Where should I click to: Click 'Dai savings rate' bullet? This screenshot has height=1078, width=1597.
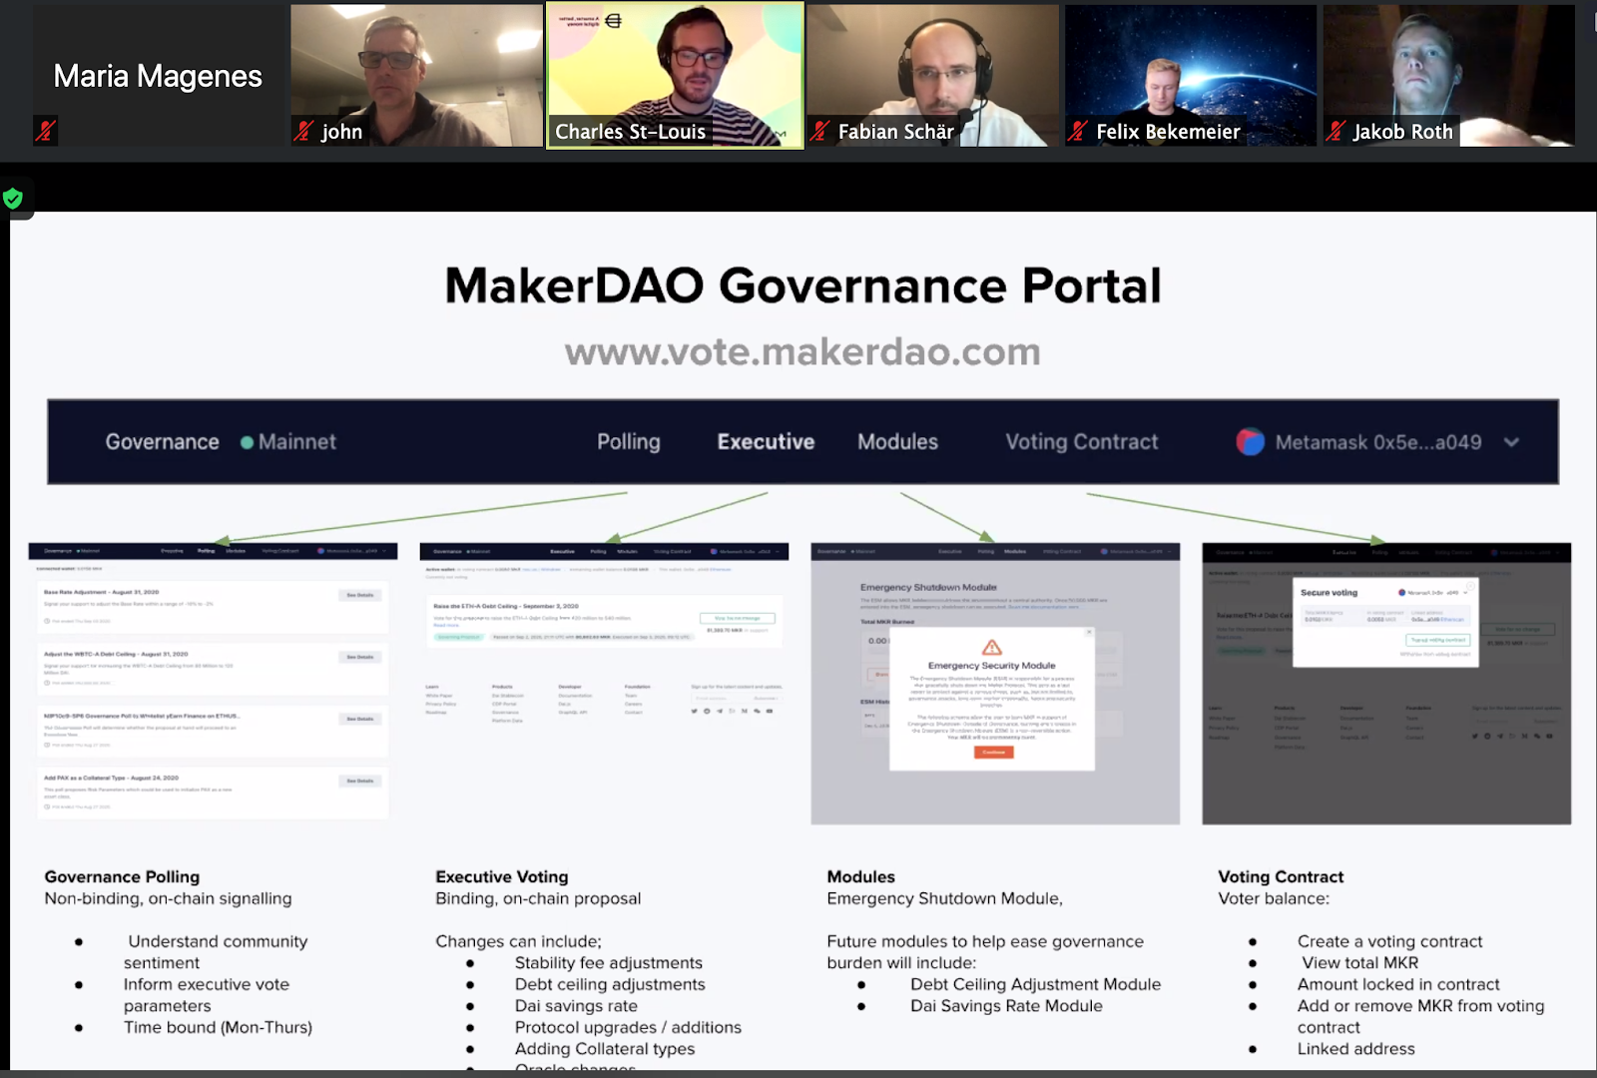click(x=576, y=1006)
